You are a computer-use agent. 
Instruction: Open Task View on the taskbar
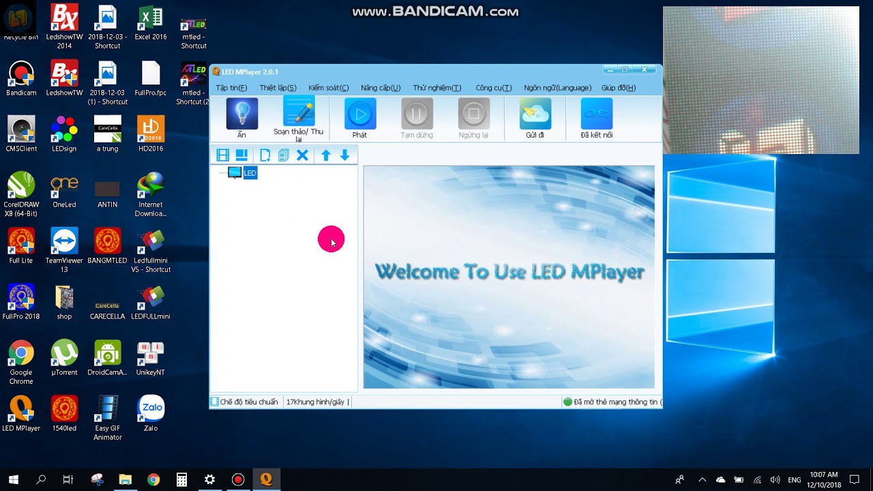[68, 479]
